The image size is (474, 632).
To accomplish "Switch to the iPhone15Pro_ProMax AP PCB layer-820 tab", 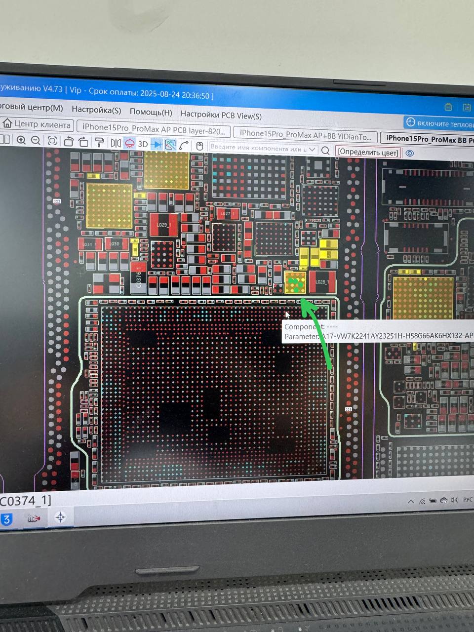I will point(154,129).
